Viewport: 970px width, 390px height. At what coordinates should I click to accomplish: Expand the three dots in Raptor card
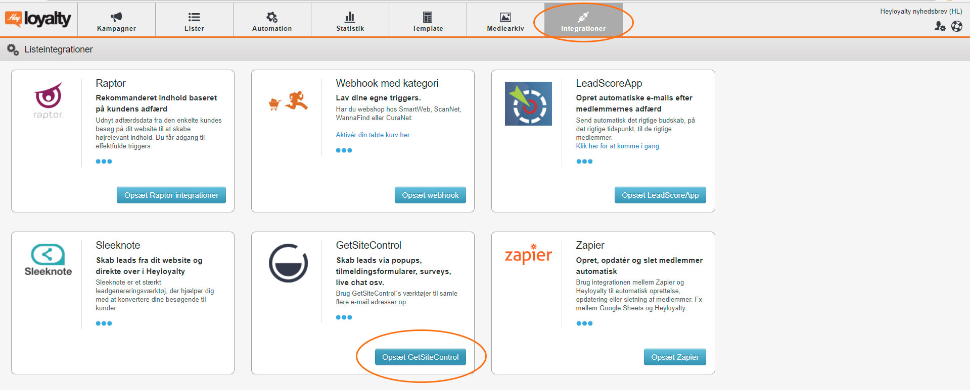104,161
